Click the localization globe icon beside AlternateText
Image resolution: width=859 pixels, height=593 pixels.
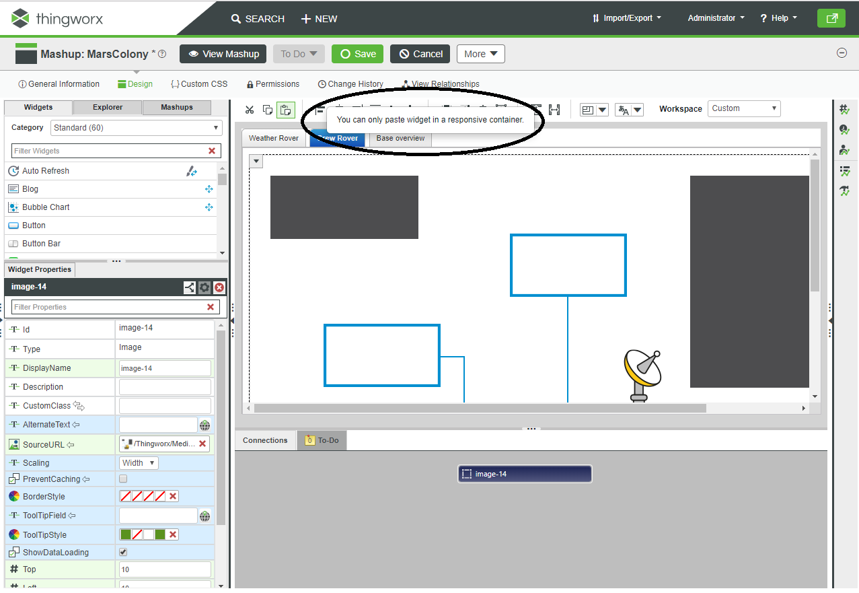coord(204,425)
